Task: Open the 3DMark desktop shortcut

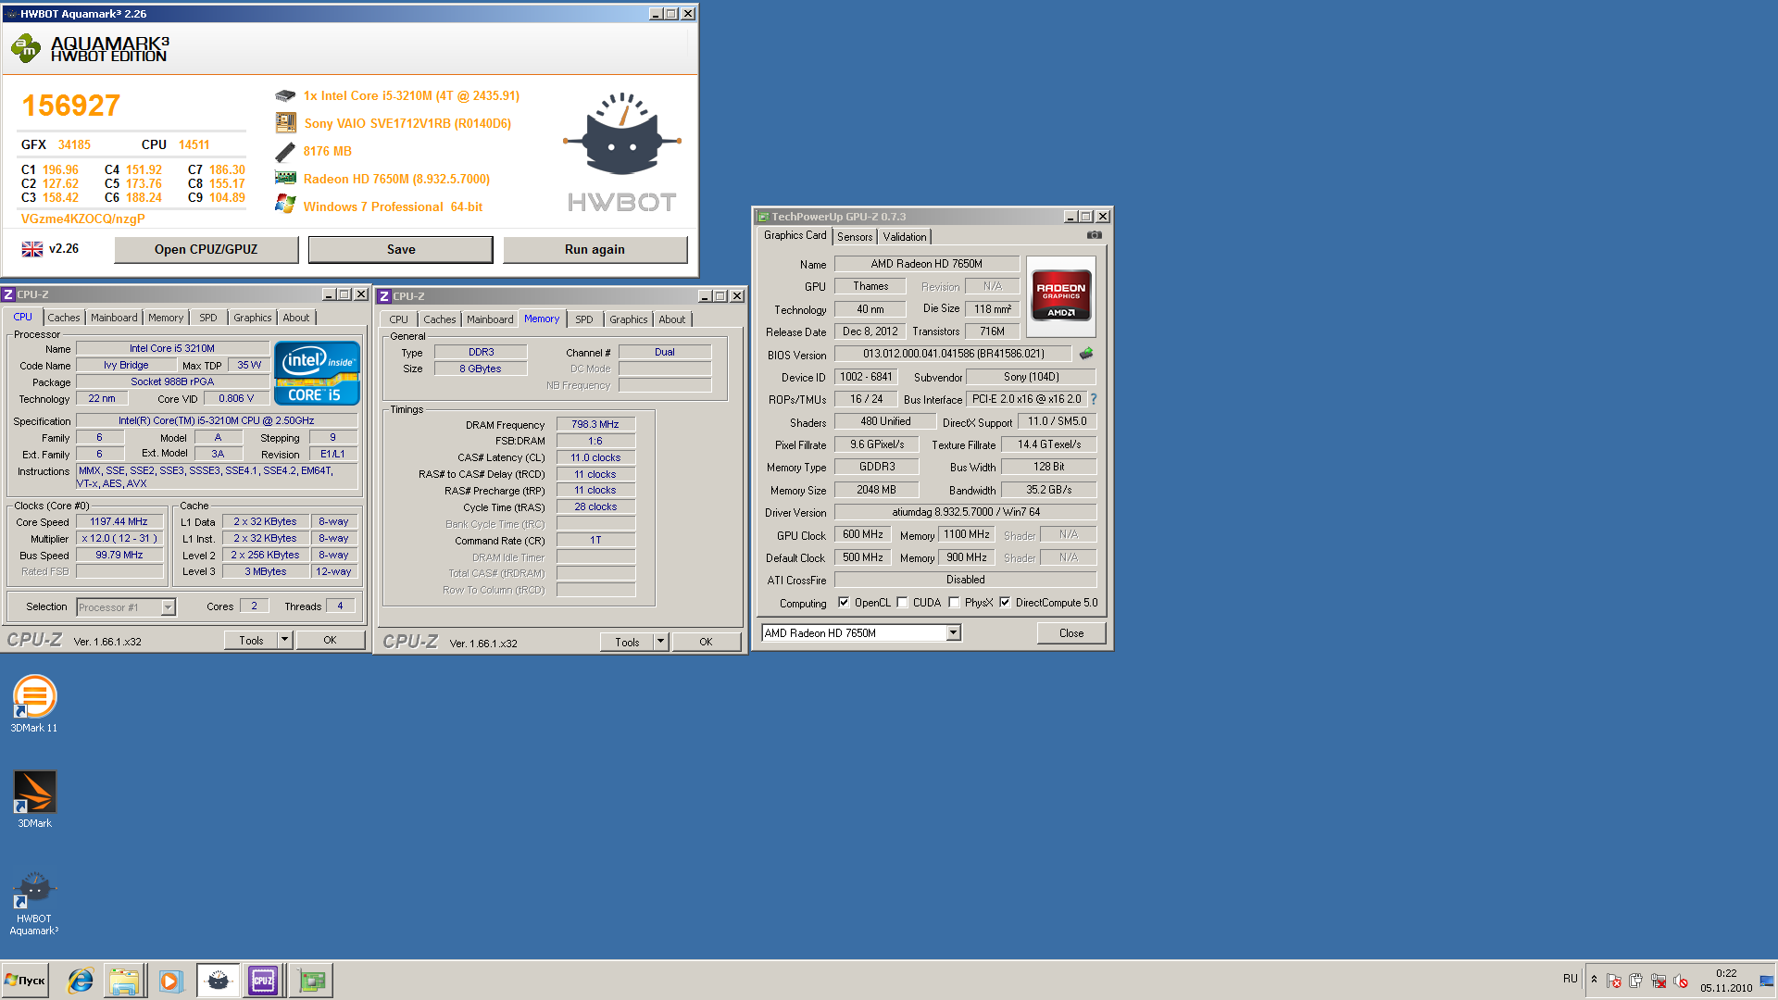Action: tap(34, 800)
